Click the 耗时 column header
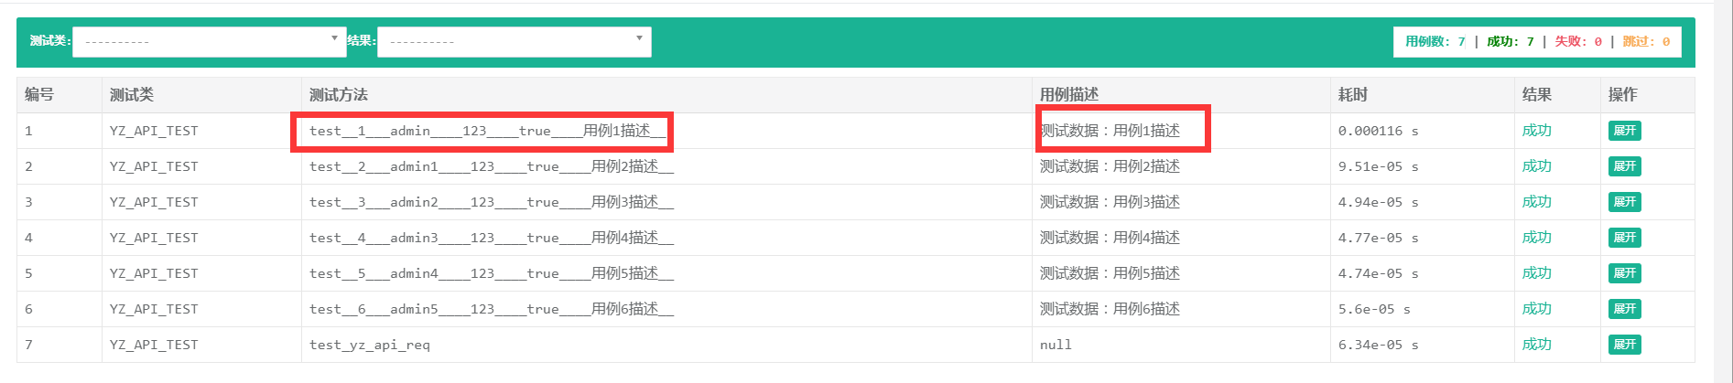1733x383 pixels. (1352, 95)
